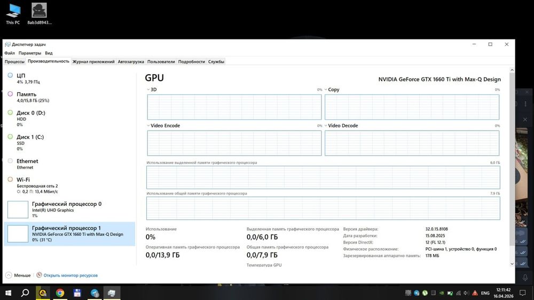Click the Telegram tray icon

(x=417, y=293)
